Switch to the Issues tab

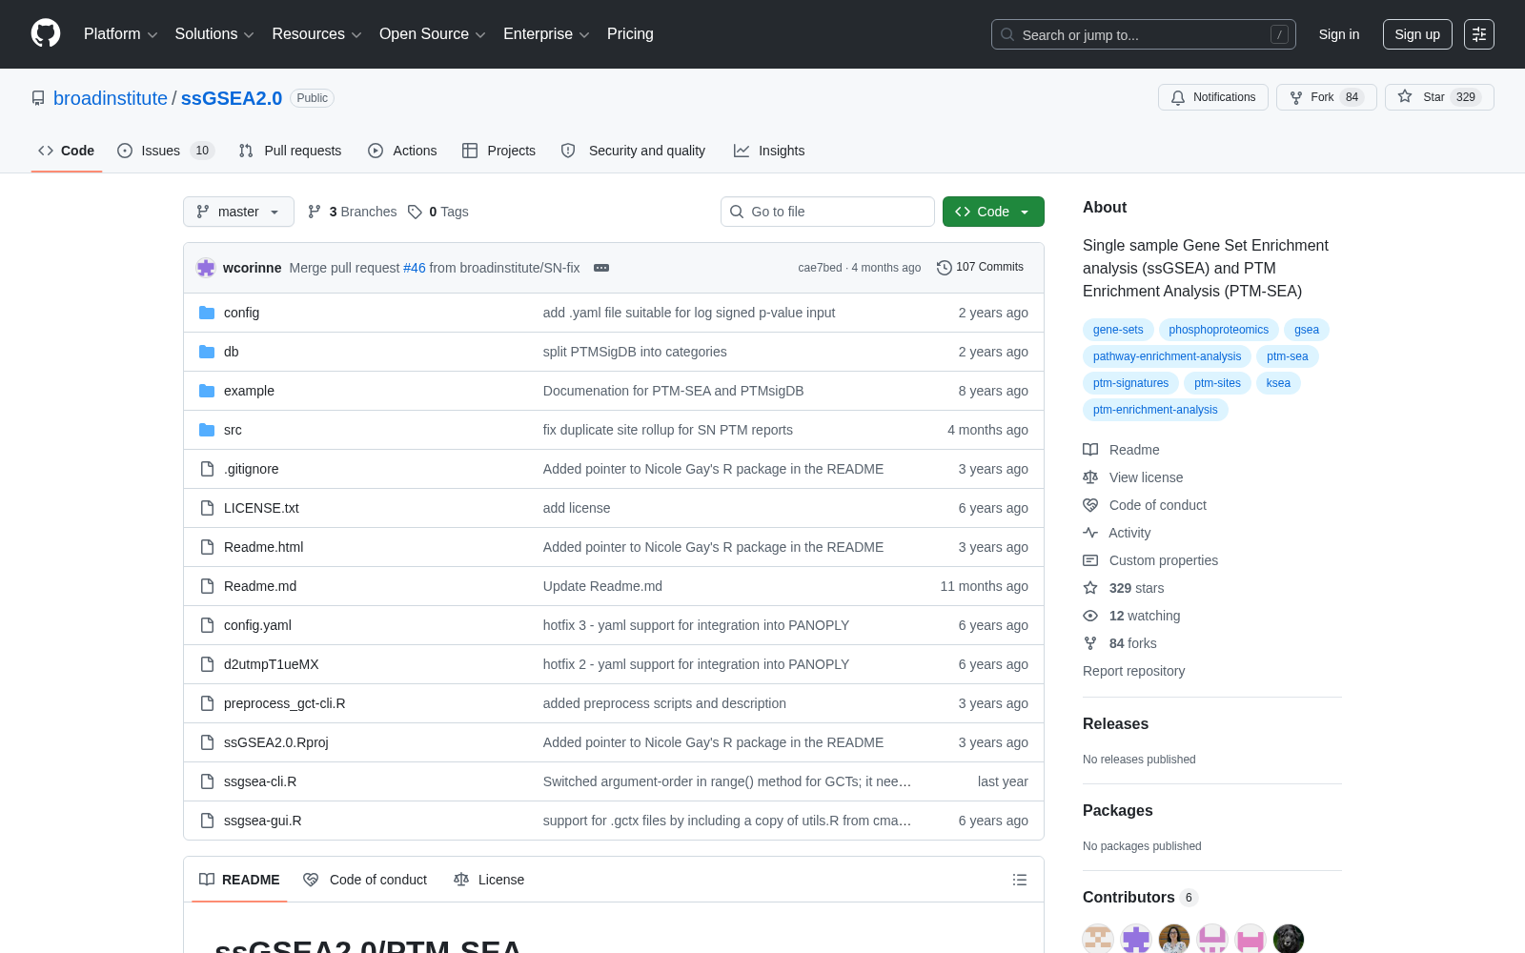[x=166, y=151]
